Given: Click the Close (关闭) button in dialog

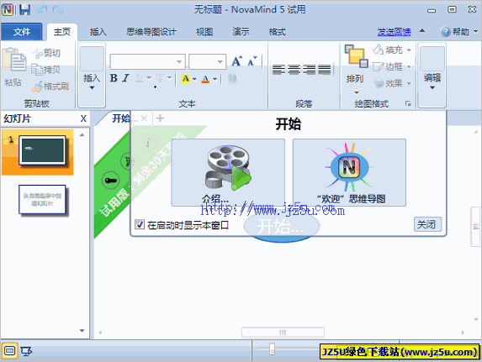Looking at the screenshot, I should tap(427, 224).
